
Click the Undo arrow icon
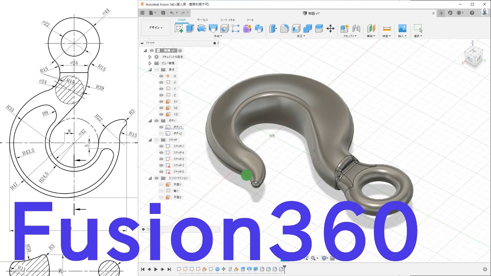pyautogui.click(x=171, y=13)
